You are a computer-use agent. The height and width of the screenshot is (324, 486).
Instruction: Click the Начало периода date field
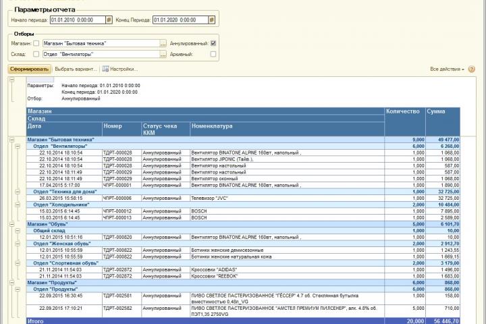point(78,20)
